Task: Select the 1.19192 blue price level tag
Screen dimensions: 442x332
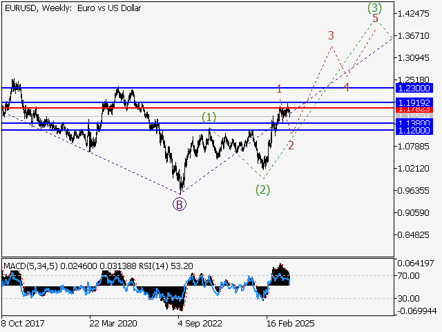Action: pyautogui.click(x=414, y=102)
